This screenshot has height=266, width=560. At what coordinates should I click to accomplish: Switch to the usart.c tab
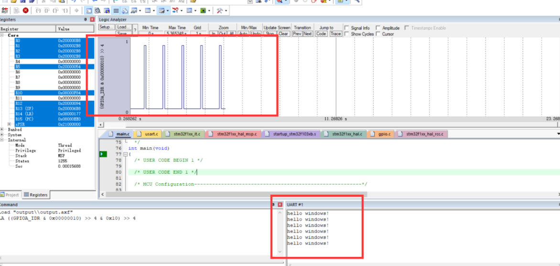pyautogui.click(x=149, y=134)
